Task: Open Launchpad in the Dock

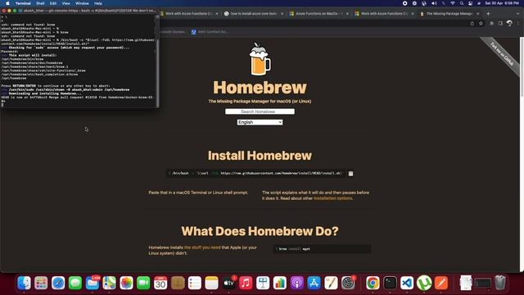Action: pyautogui.click(x=41, y=283)
